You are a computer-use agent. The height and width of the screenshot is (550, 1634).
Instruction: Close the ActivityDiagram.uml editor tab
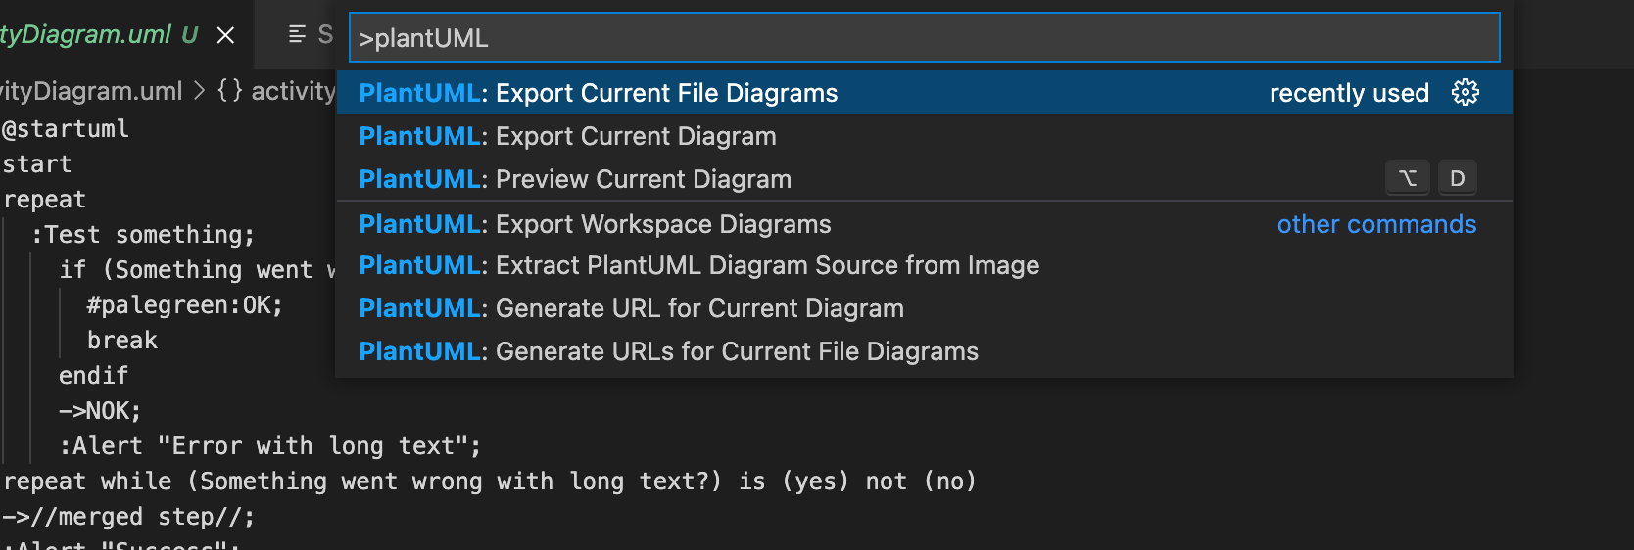pyautogui.click(x=225, y=35)
